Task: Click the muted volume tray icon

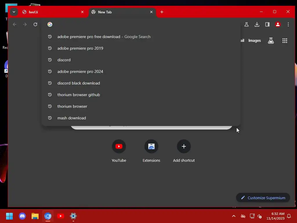Action: coord(260,216)
